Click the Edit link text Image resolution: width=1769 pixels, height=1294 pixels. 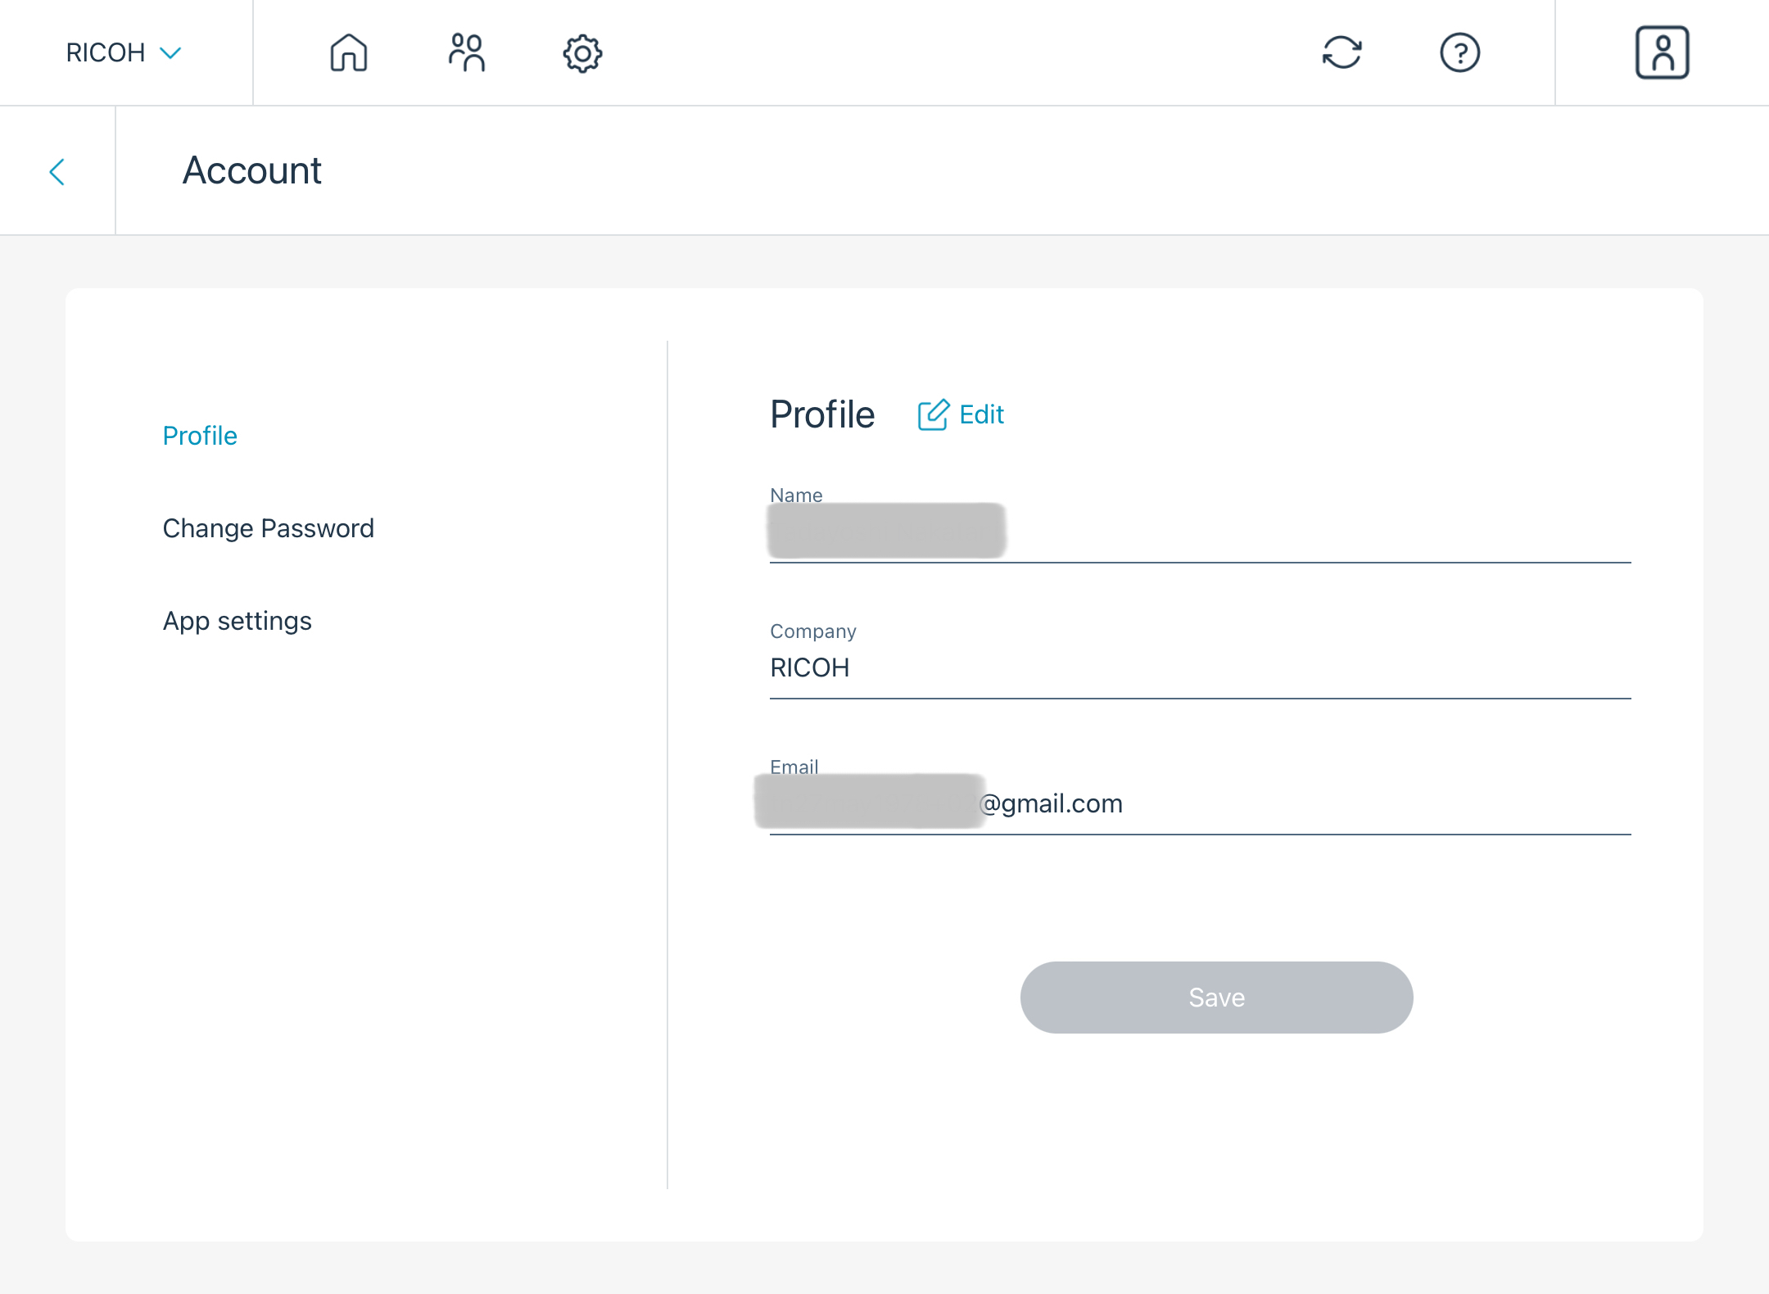981,415
